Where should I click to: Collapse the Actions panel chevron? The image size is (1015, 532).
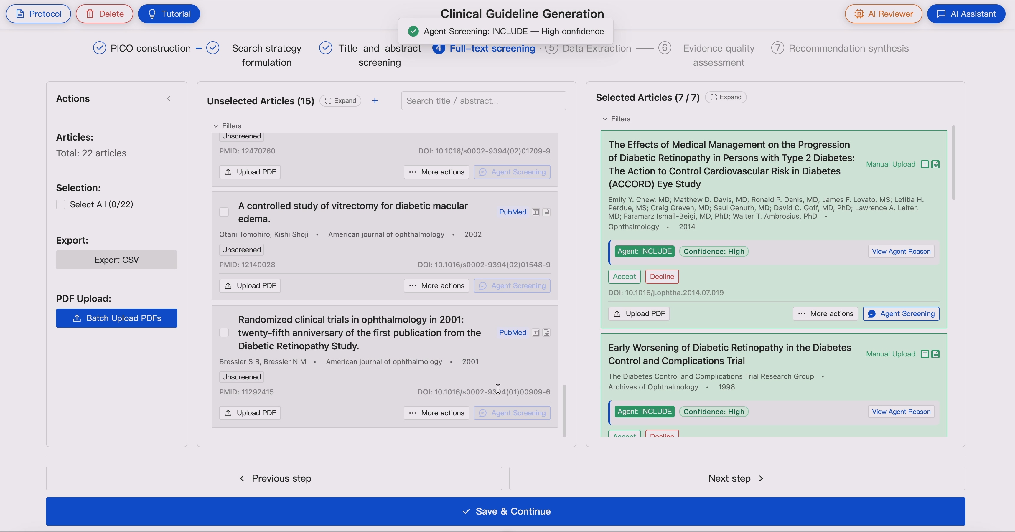click(169, 98)
